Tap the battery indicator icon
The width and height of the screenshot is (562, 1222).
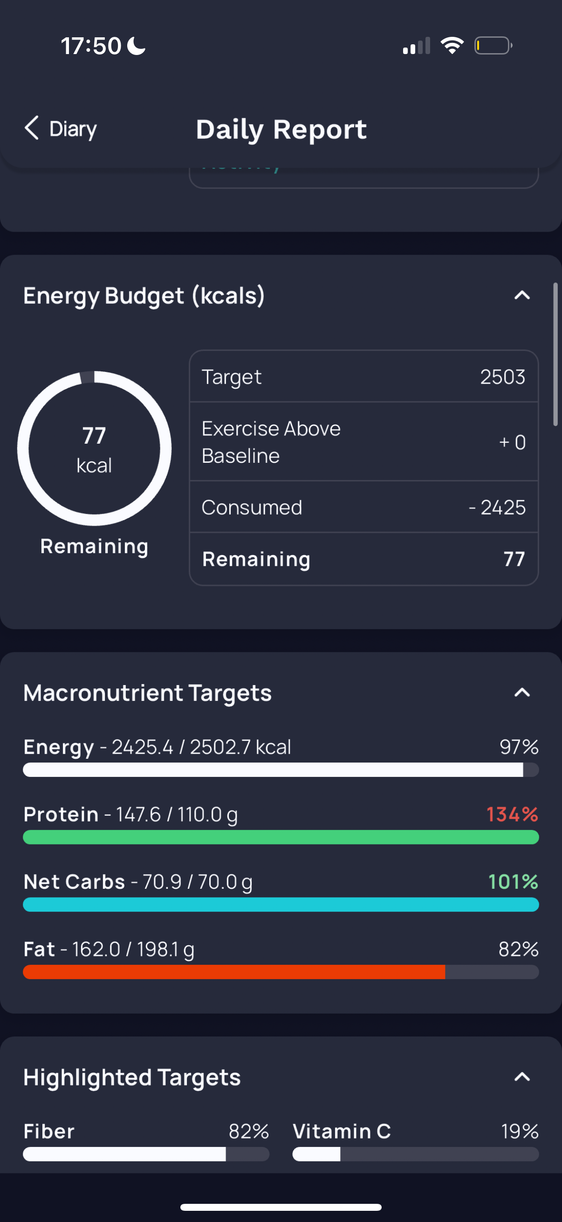coord(493,46)
